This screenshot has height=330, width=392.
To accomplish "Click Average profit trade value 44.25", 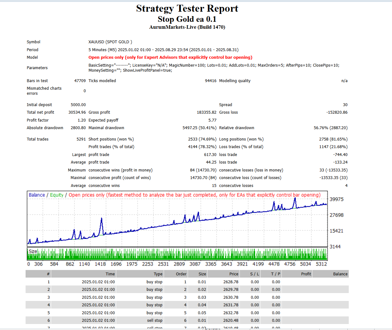I will click(x=211, y=162).
